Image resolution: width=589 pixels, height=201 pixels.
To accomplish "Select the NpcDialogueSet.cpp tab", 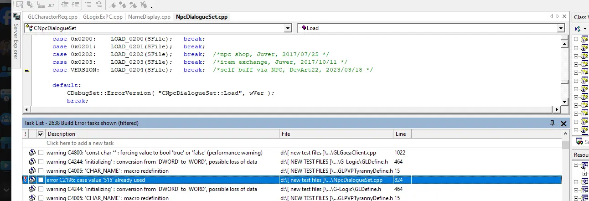I will click(201, 17).
